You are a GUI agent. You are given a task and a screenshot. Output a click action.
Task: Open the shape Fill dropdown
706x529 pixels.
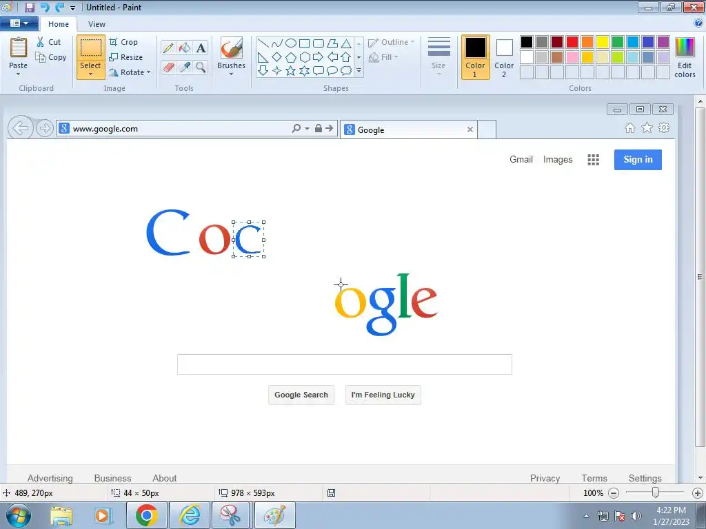pyautogui.click(x=383, y=57)
